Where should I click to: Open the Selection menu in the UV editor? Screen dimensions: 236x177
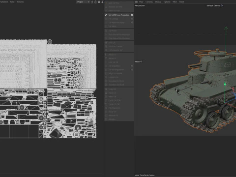pyautogui.click(x=4, y=2)
